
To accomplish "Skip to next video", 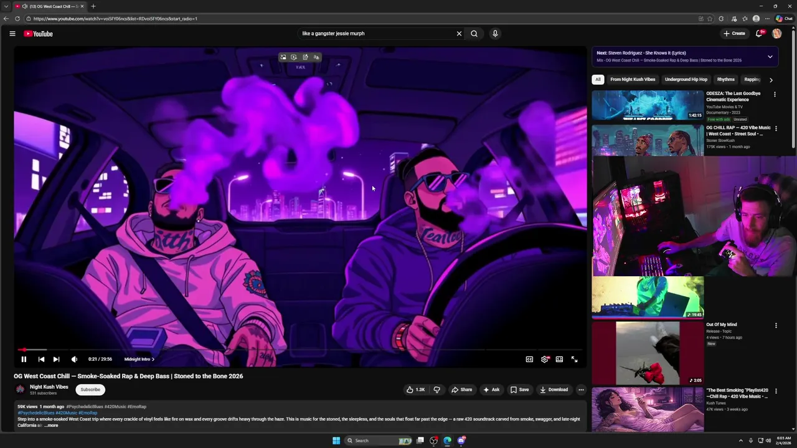I will coord(57,359).
